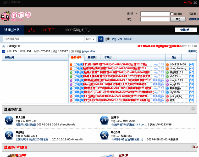This screenshot has width=199, height=157.
Task: Open user wssilh last poster link
Action: 79,139
